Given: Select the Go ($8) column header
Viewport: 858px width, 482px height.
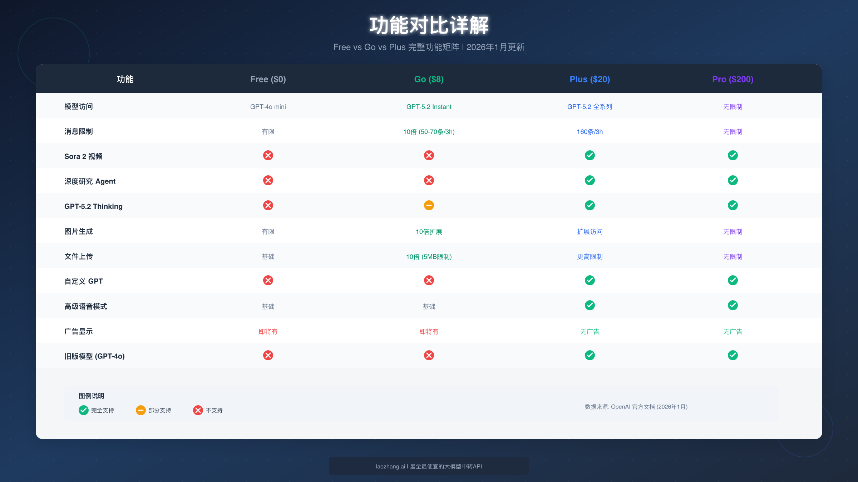Looking at the screenshot, I should [429, 79].
